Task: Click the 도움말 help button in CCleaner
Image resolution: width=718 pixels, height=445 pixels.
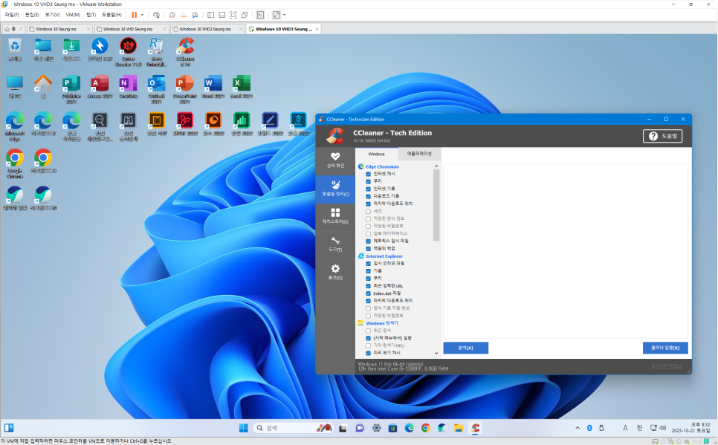Action: point(662,136)
